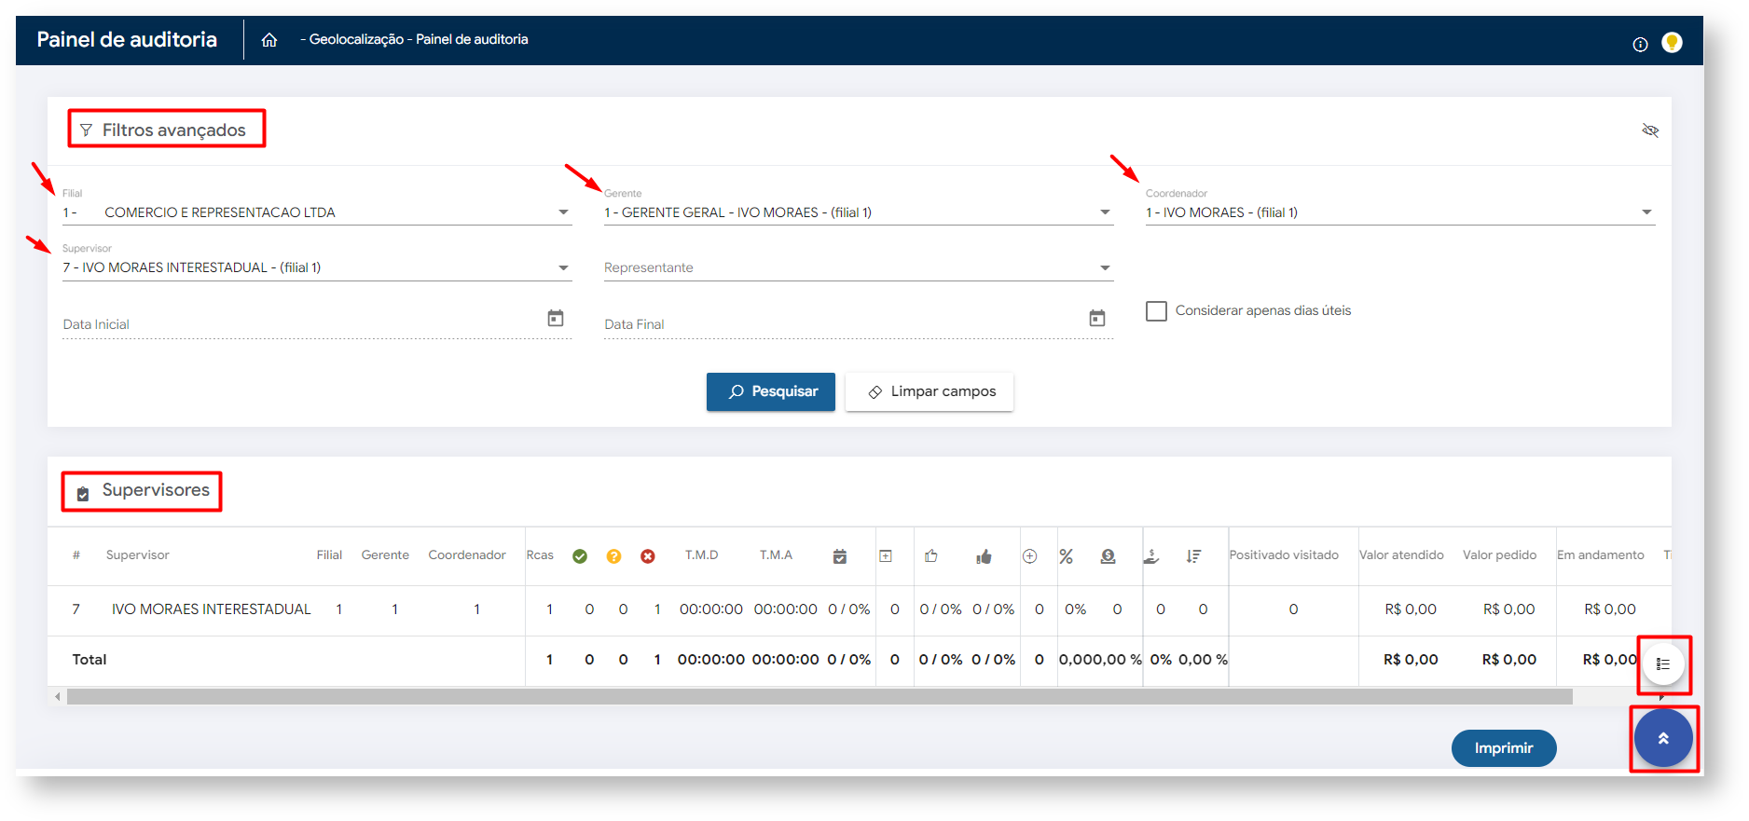Click the Geolocalização - Painel de auditoria breadcrumb
Image resolution: width=1749 pixels, height=821 pixels.
click(419, 40)
